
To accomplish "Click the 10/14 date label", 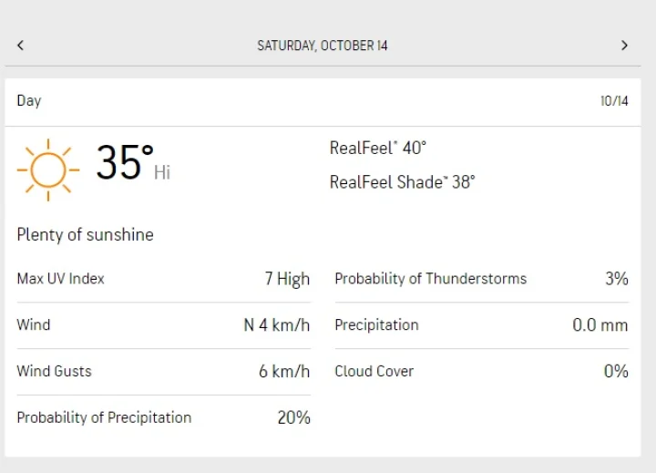I will point(614,101).
